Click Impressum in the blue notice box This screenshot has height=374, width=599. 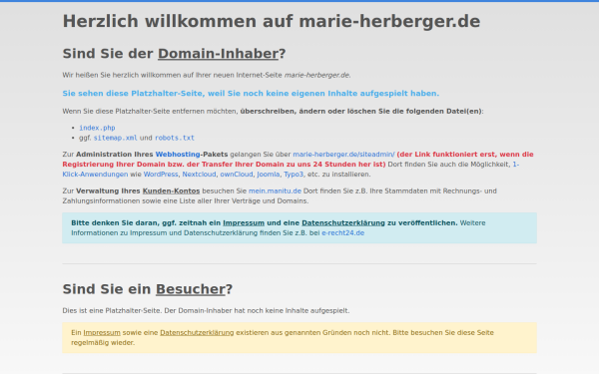[x=244, y=222]
